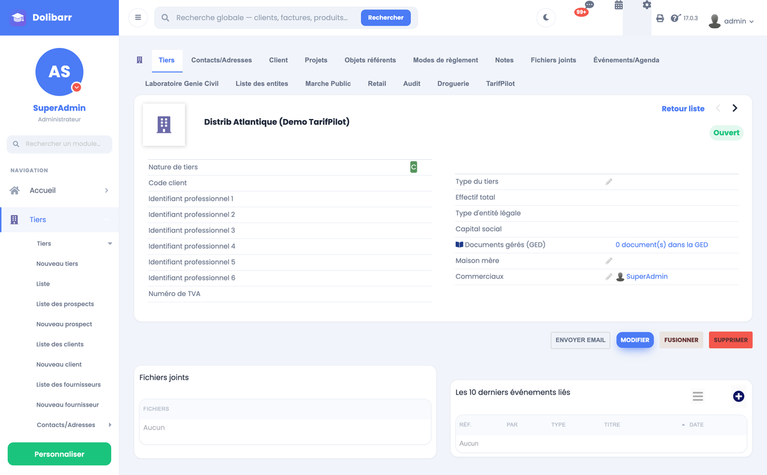This screenshot has height=475, width=767.
Task: Open Nouveau client in sidebar
Action: (59, 364)
